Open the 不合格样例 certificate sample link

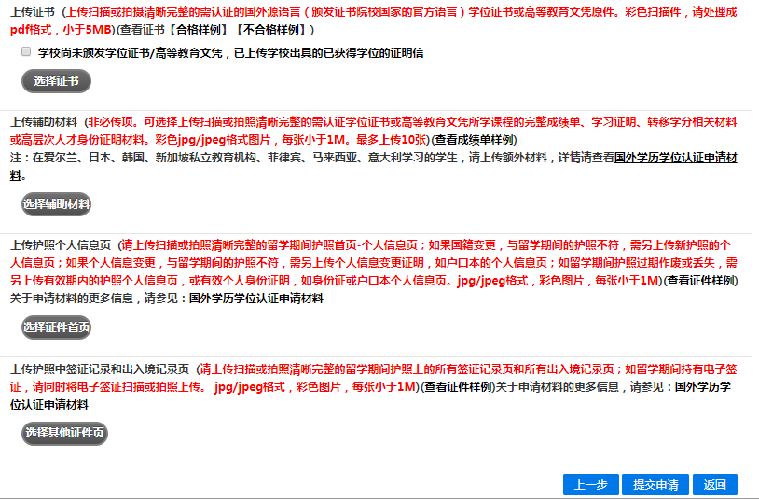click(271, 30)
